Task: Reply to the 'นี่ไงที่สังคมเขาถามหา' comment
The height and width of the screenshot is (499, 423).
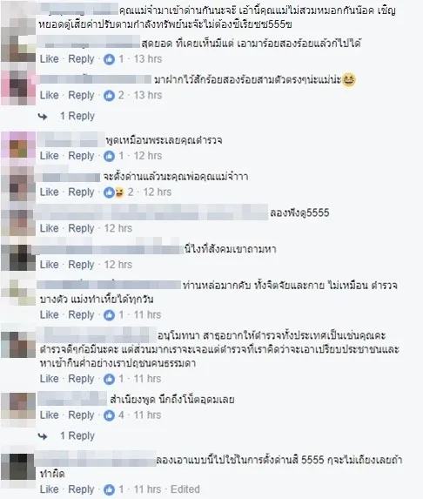Action: tap(81, 265)
